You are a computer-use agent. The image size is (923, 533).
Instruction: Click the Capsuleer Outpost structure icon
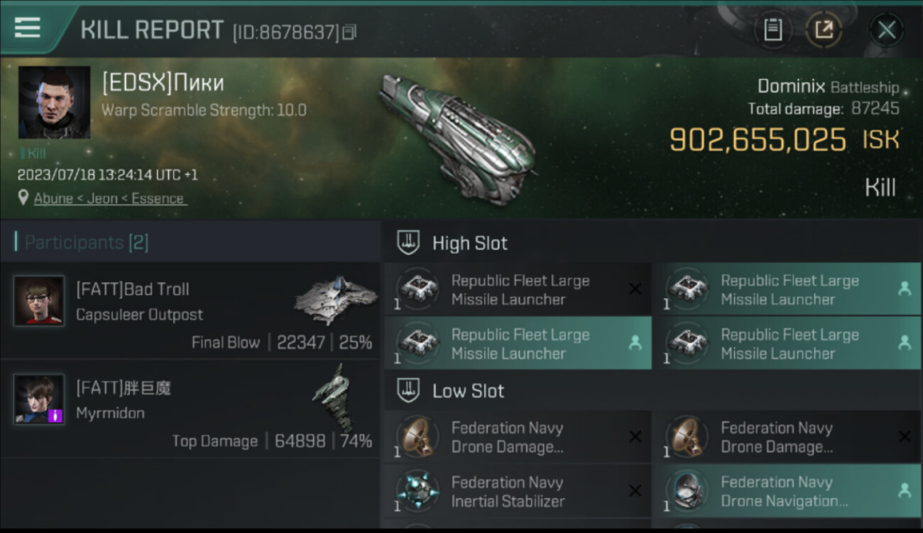[336, 297]
